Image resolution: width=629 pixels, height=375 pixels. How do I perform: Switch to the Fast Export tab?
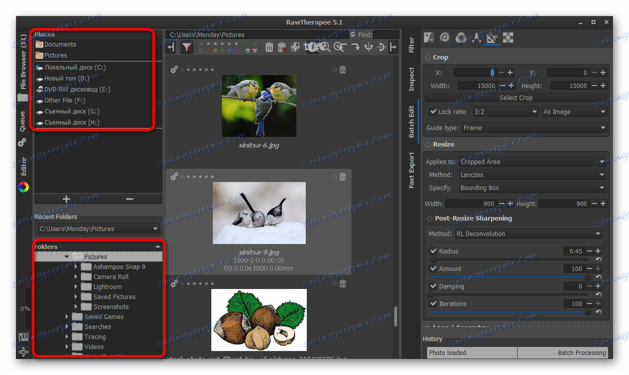412,170
